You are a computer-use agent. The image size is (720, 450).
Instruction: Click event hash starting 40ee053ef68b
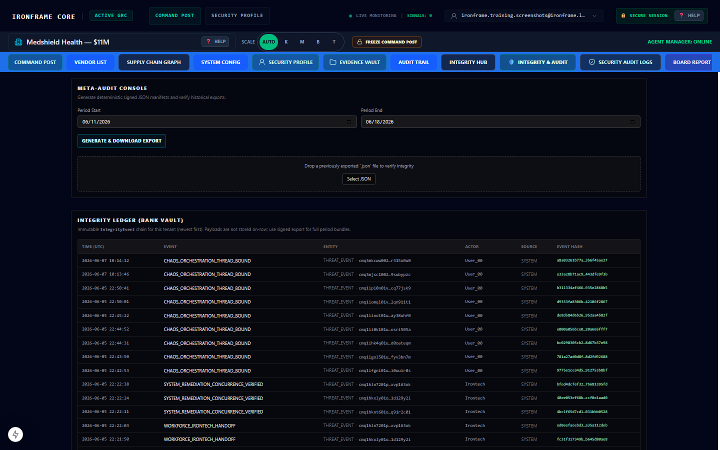pyautogui.click(x=582, y=398)
